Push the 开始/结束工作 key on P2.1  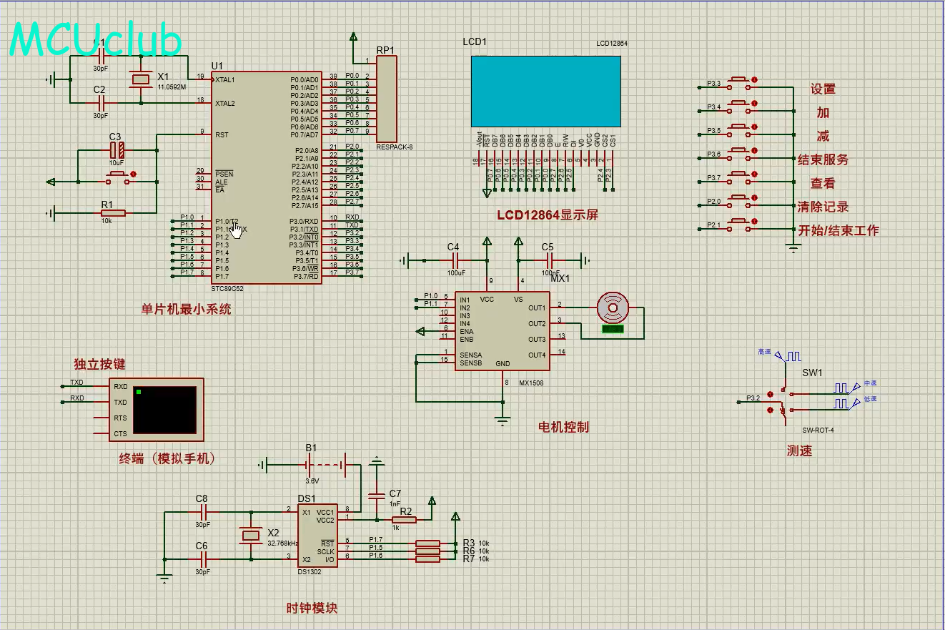738,225
